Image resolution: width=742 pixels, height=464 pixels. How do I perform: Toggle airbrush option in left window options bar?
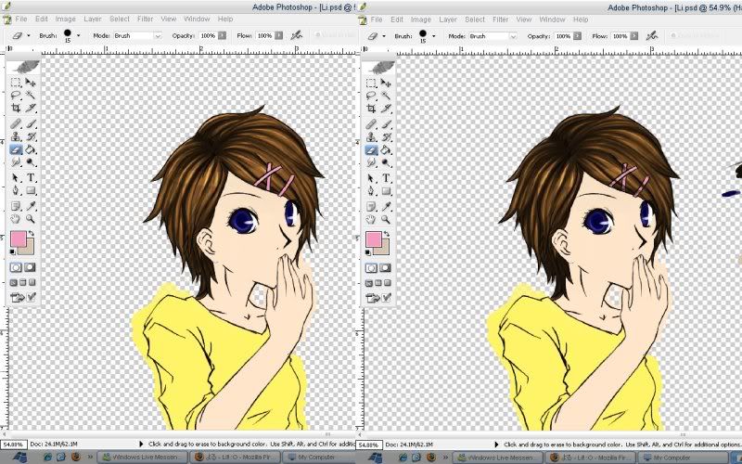[x=296, y=35]
